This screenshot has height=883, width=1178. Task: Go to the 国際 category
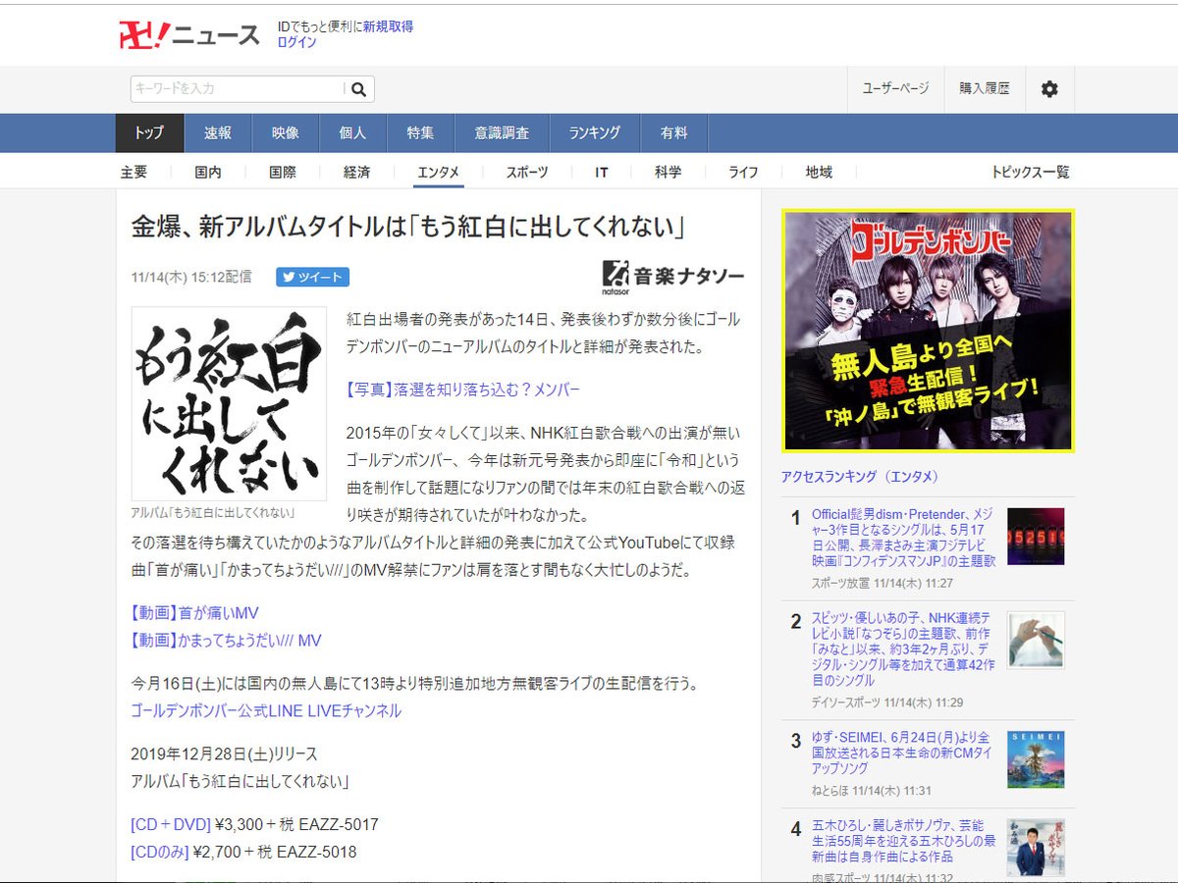(x=283, y=172)
